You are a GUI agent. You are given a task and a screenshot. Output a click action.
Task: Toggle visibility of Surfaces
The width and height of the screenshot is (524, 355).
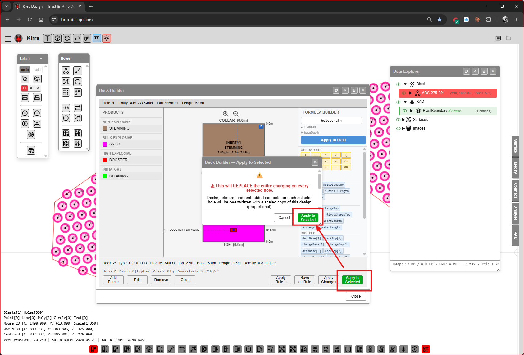click(398, 120)
